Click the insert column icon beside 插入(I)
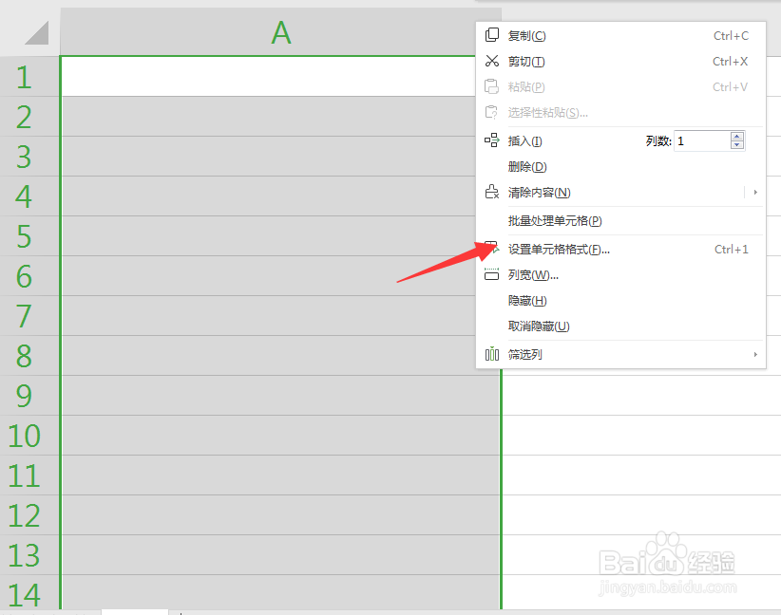The height and width of the screenshot is (615, 781). (x=491, y=140)
